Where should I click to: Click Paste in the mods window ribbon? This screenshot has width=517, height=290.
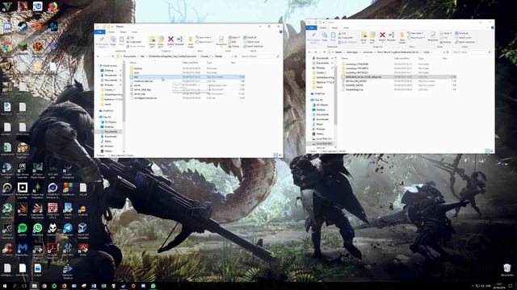click(333, 37)
